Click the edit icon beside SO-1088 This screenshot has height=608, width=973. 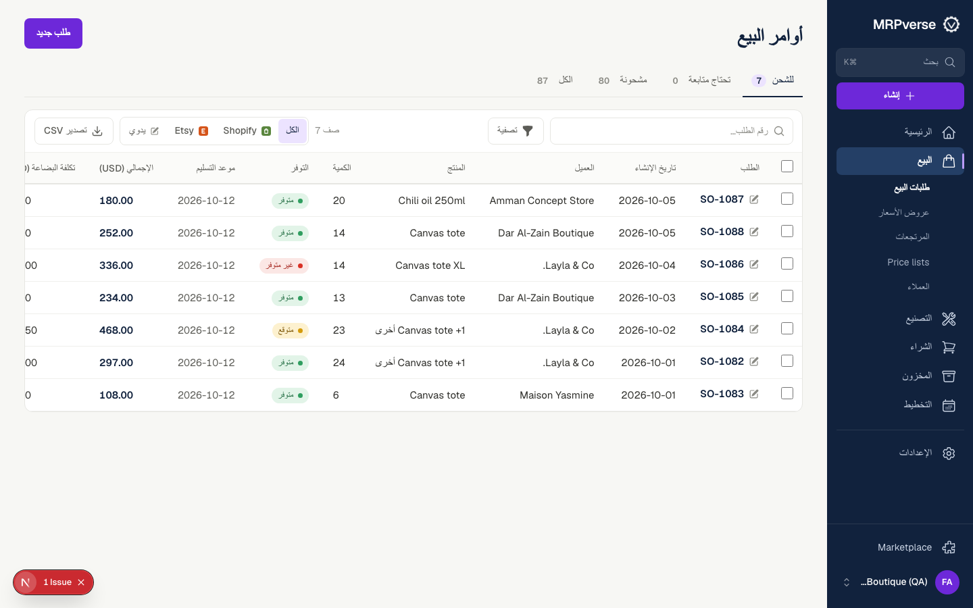click(x=754, y=232)
